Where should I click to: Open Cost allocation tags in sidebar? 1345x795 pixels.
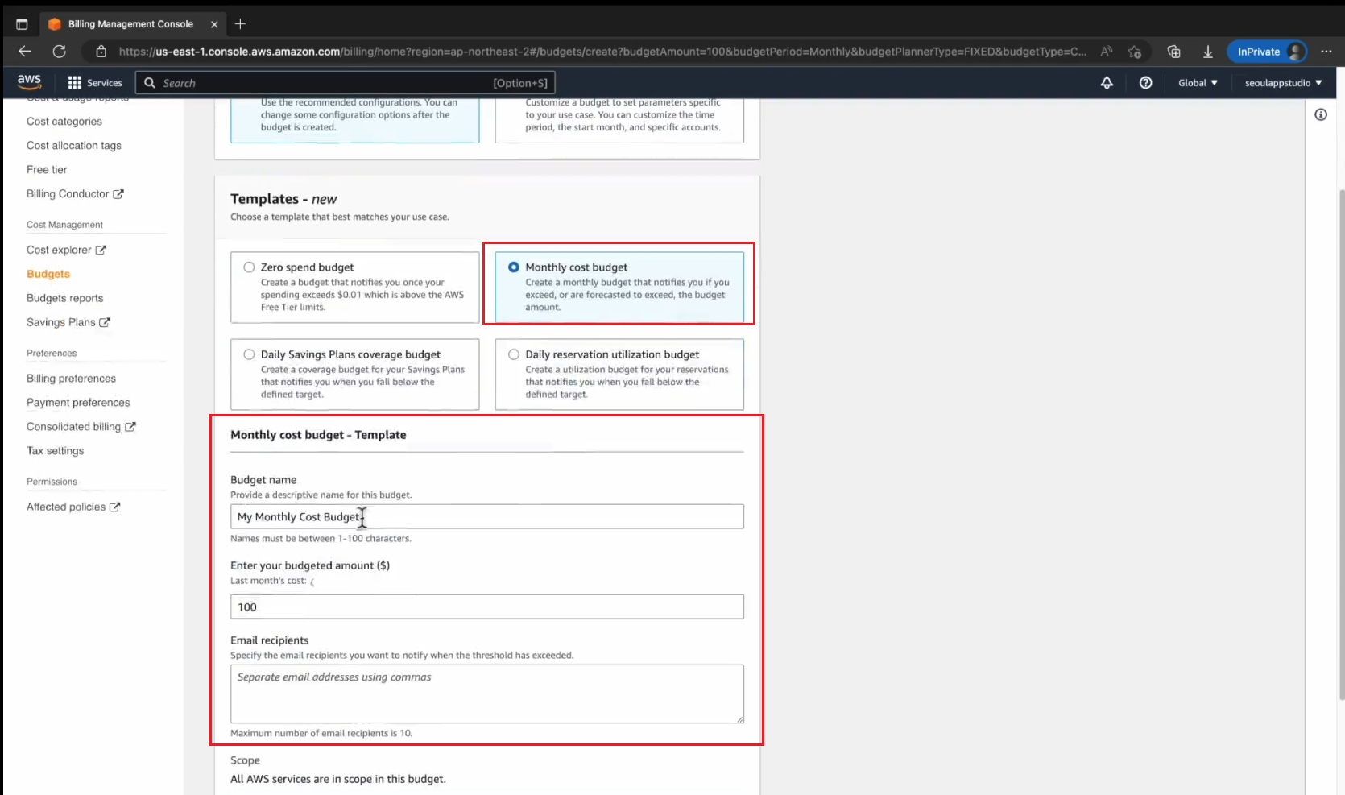(x=74, y=146)
